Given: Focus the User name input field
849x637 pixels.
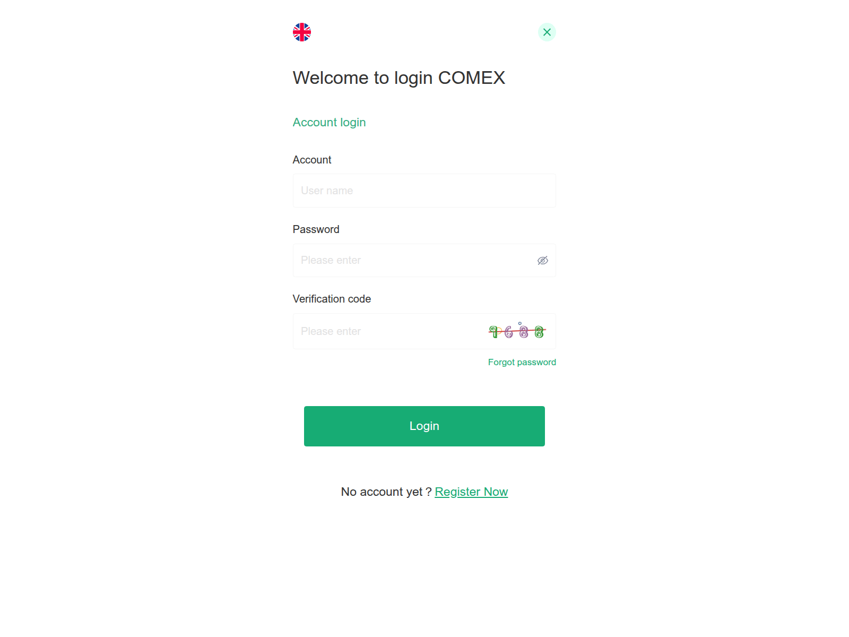Looking at the screenshot, I should pyautogui.click(x=424, y=191).
